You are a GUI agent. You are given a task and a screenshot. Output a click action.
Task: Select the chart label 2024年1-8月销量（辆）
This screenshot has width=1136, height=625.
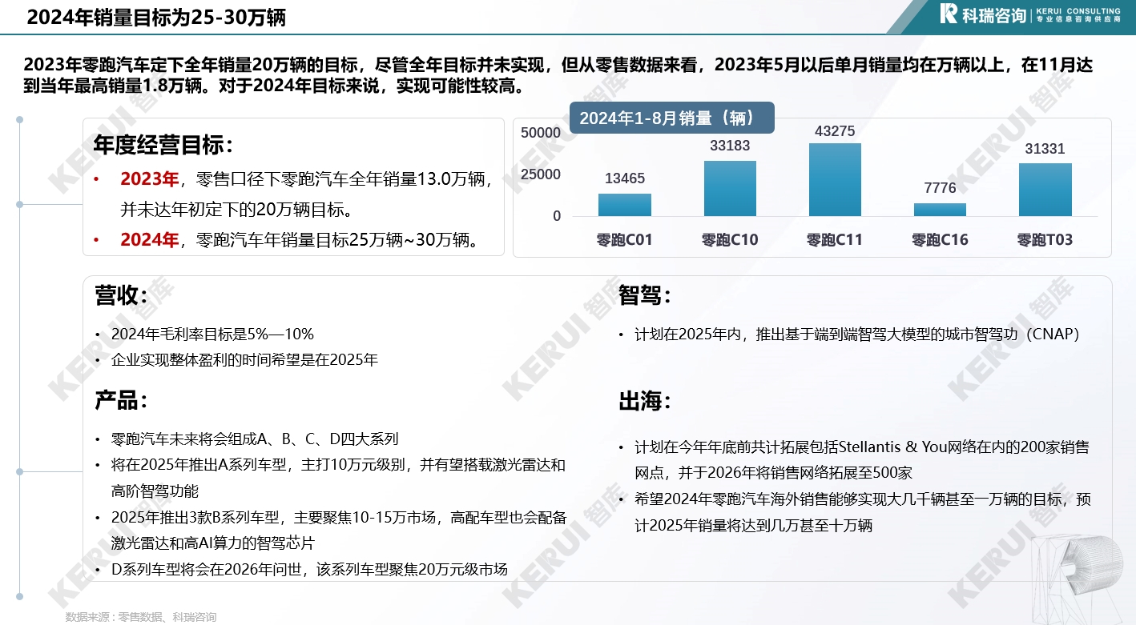[x=671, y=118]
